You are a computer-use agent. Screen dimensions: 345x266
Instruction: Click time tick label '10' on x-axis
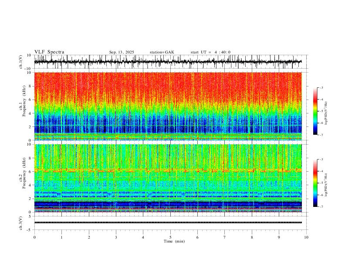tap(306, 237)
